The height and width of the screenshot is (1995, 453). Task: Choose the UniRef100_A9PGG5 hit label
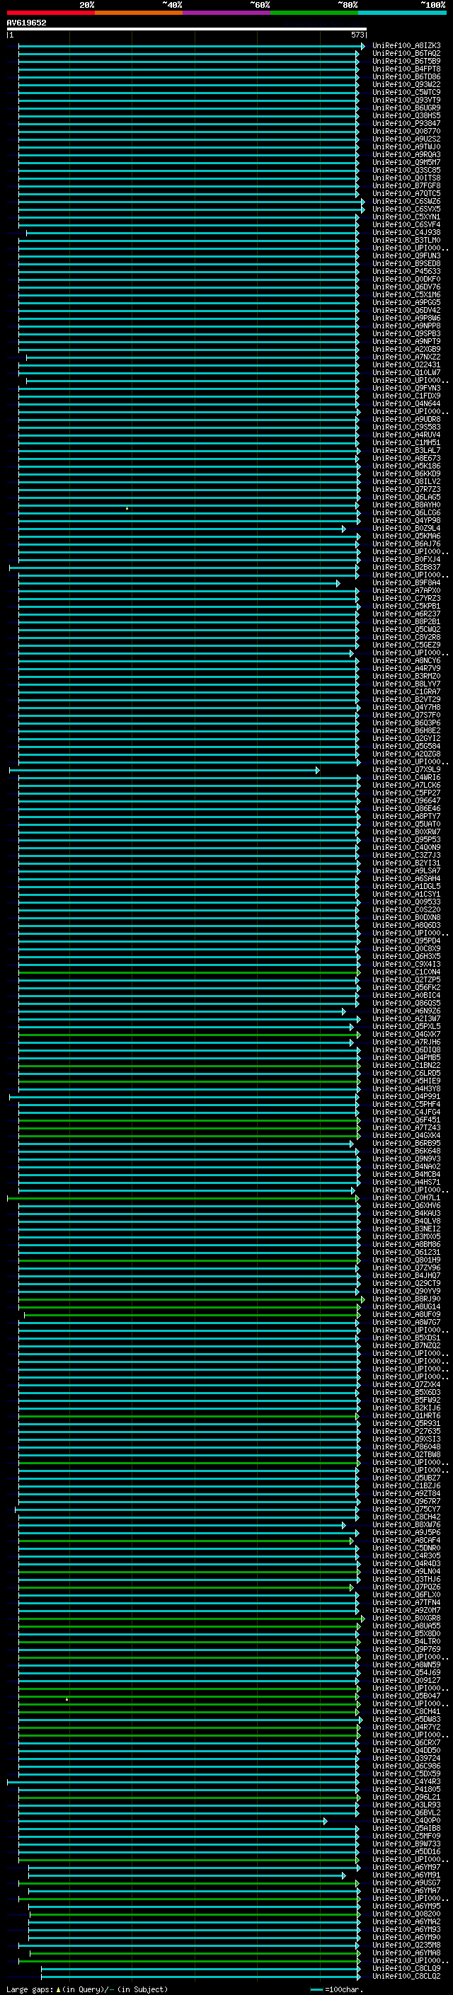[x=406, y=302]
